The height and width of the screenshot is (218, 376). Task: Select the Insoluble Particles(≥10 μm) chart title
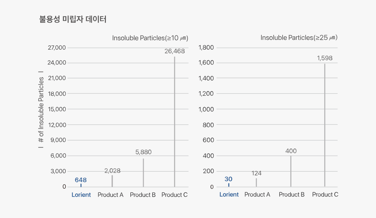tap(150, 38)
